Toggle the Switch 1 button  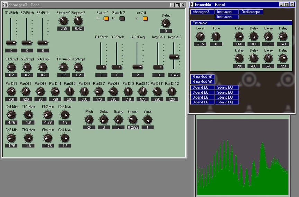106,18
